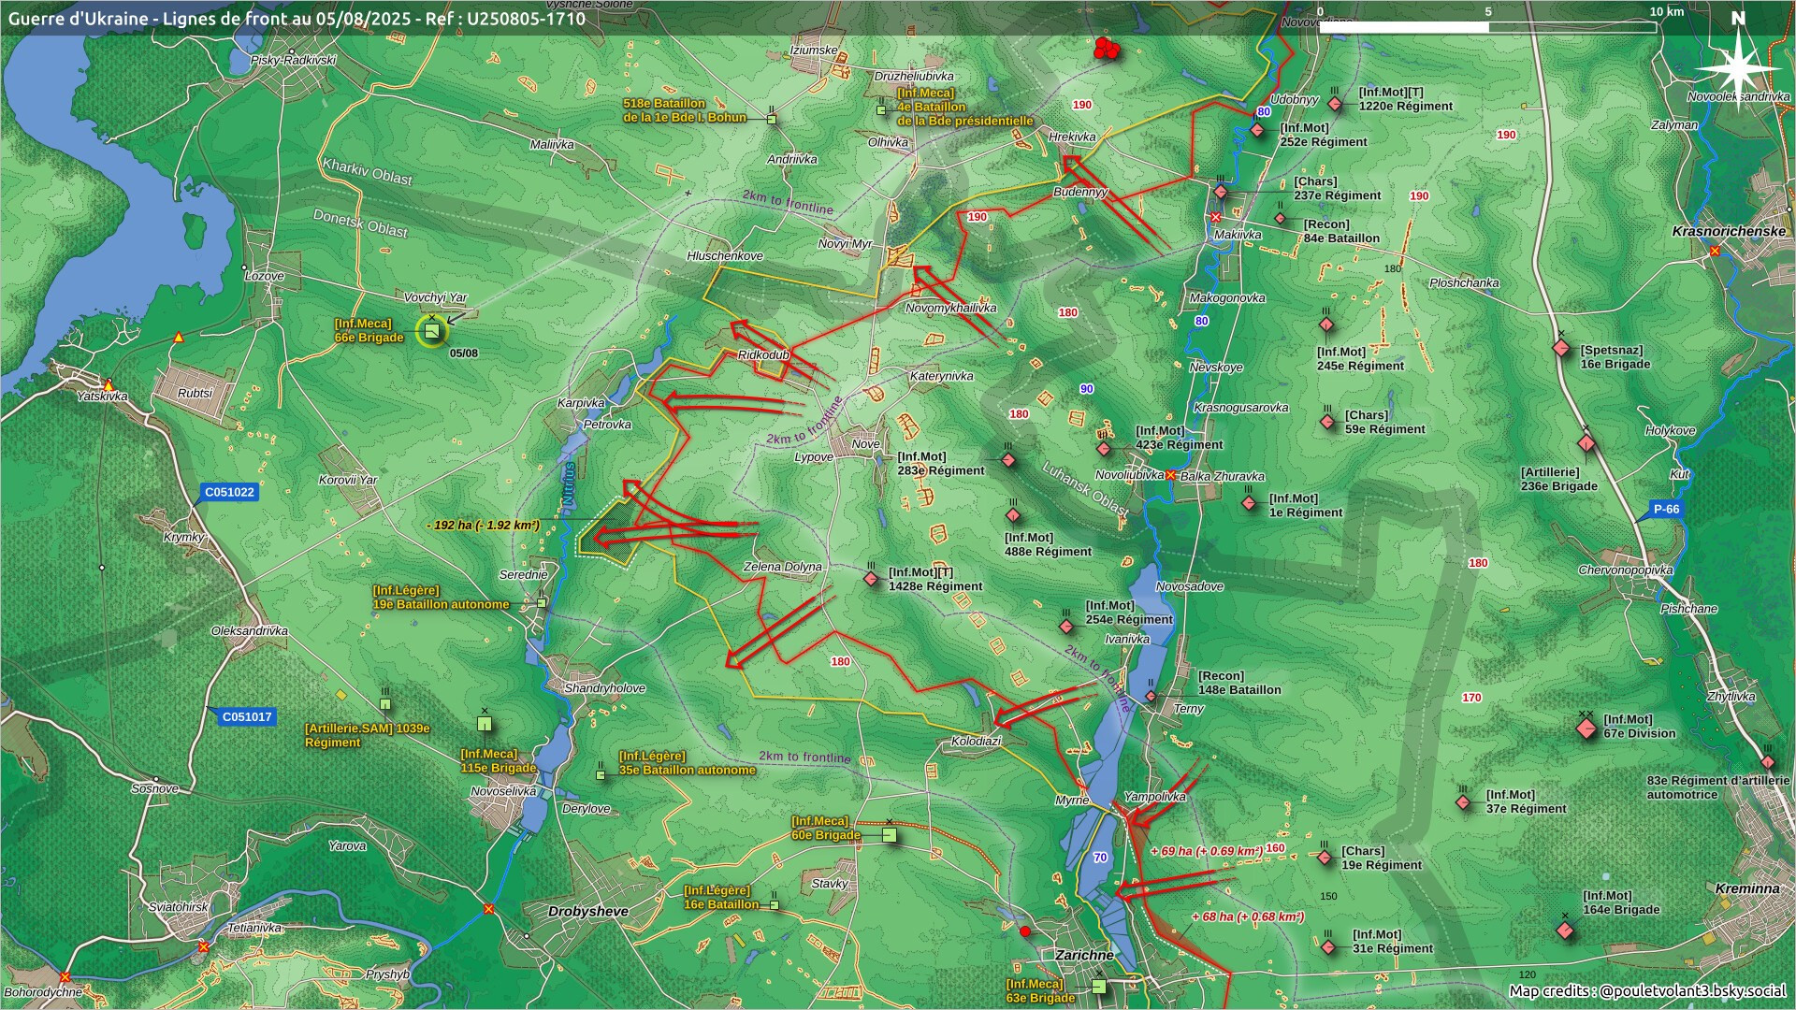
Task: Select the 245e Régiment diamond marker
Action: [x=1326, y=325]
